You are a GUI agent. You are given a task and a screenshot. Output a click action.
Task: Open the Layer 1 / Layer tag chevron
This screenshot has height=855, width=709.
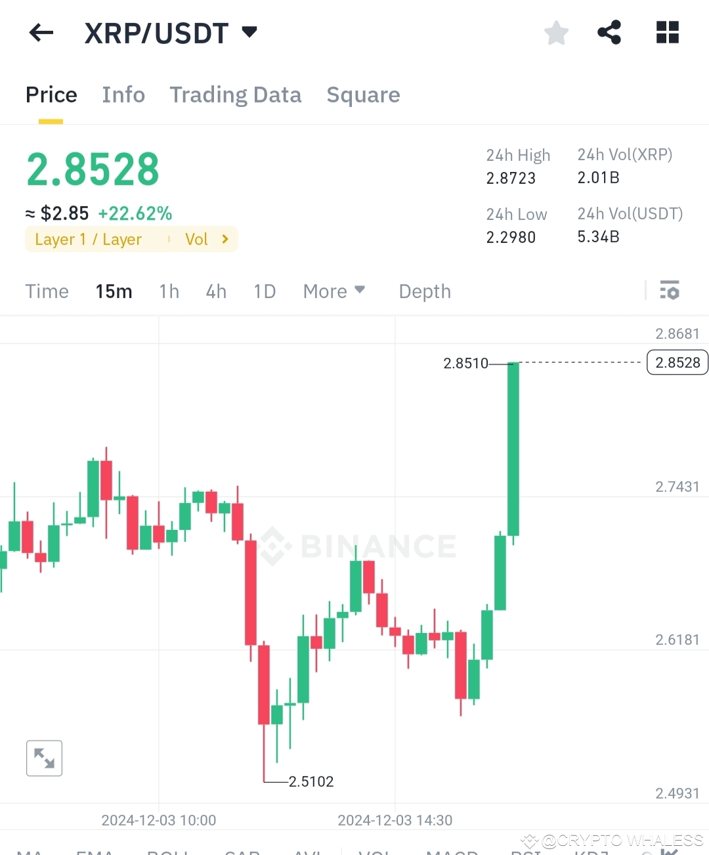point(225,239)
